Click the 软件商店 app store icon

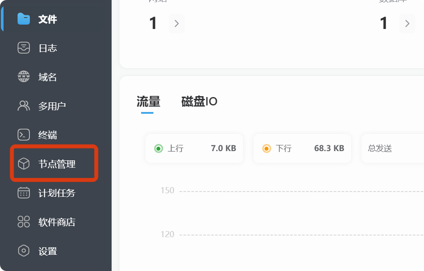click(23, 222)
